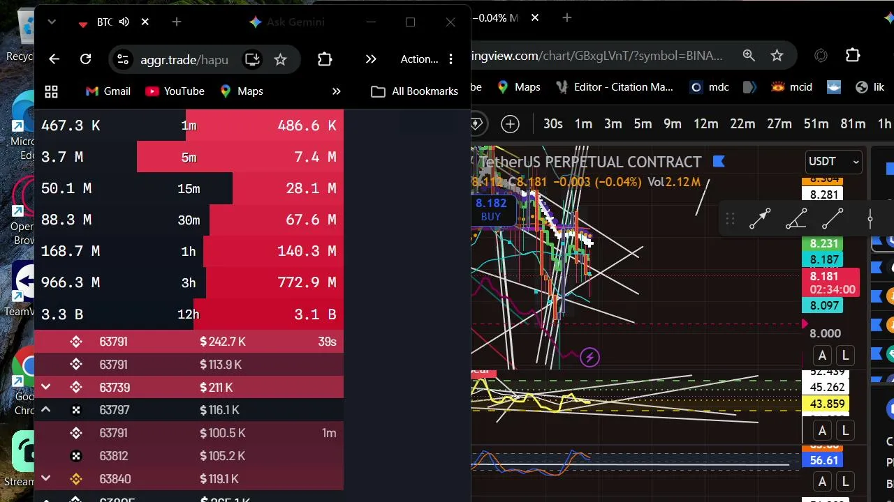Click the 8.182 BUY button

coord(491,209)
